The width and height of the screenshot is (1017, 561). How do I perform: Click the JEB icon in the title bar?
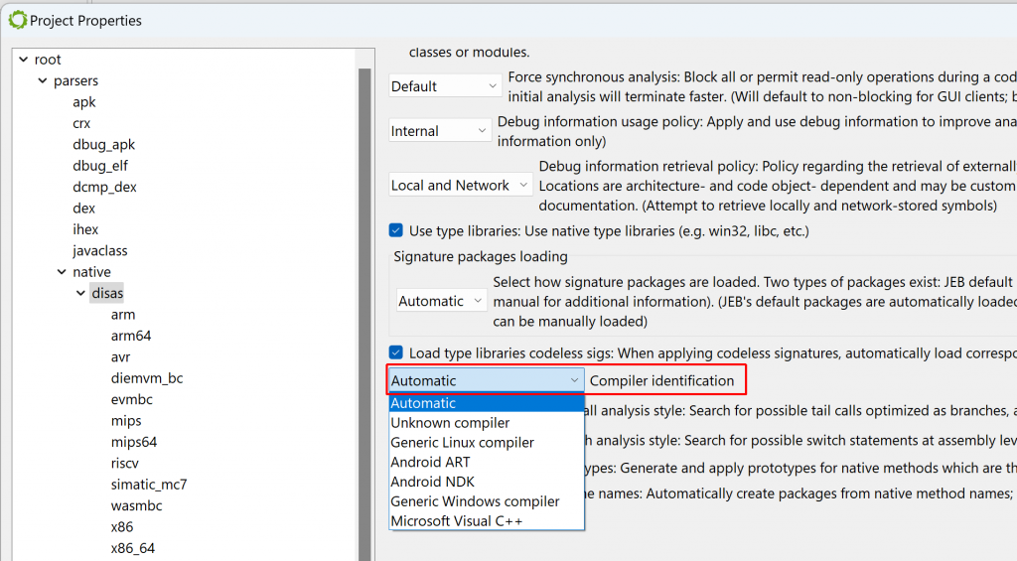[17, 20]
